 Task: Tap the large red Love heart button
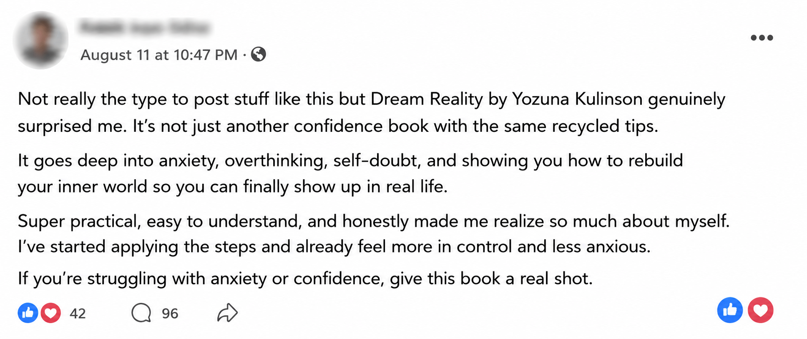coord(761,310)
